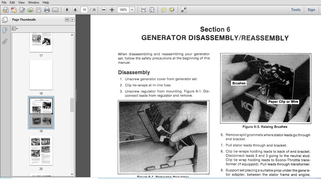The width and height of the screenshot is (321, 179).
Task: Open the Tools pane
Action: pyautogui.click(x=296, y=10)
